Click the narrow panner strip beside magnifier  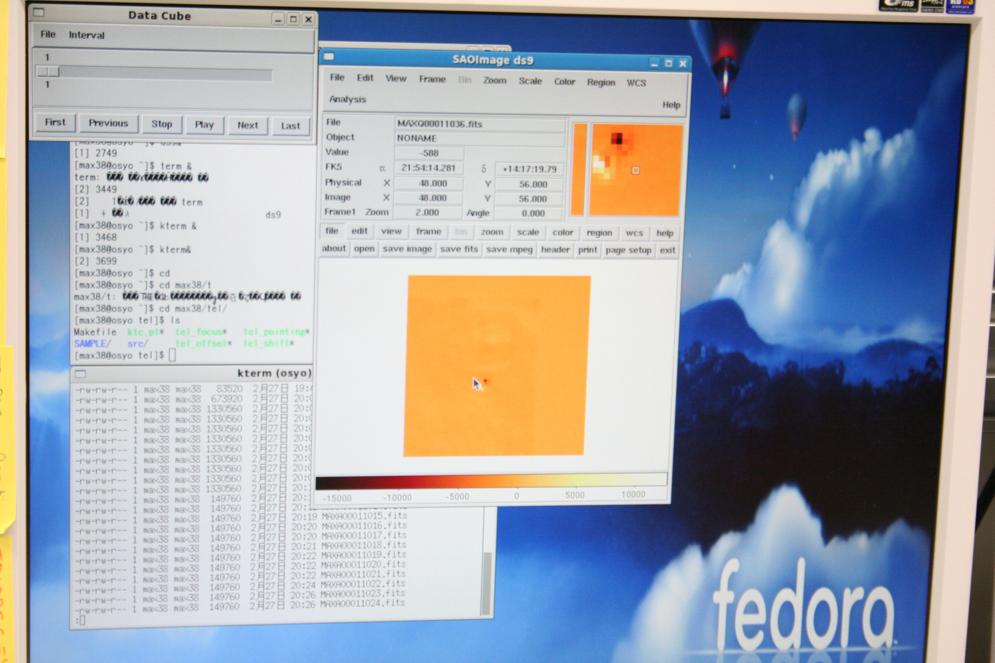point(579,170)
